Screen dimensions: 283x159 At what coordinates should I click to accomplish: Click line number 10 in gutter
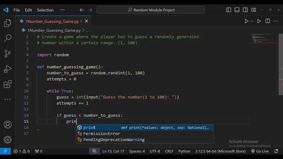click(x=26, y=91)
